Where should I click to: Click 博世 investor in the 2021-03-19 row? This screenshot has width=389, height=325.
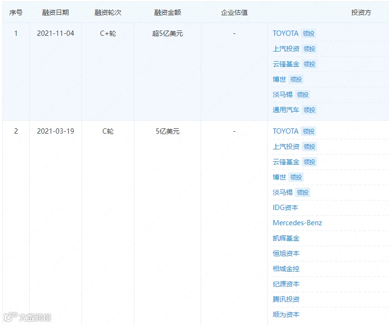(x=279, y=177)
